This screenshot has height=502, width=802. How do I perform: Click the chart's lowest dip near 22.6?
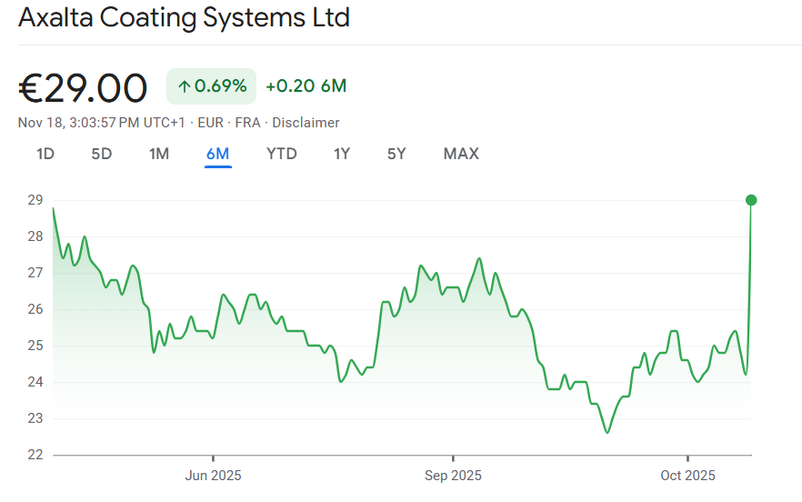pos(607,432)
